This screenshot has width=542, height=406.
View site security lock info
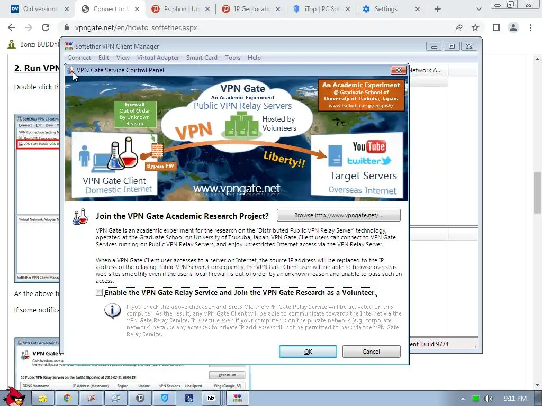pos(67,27)
